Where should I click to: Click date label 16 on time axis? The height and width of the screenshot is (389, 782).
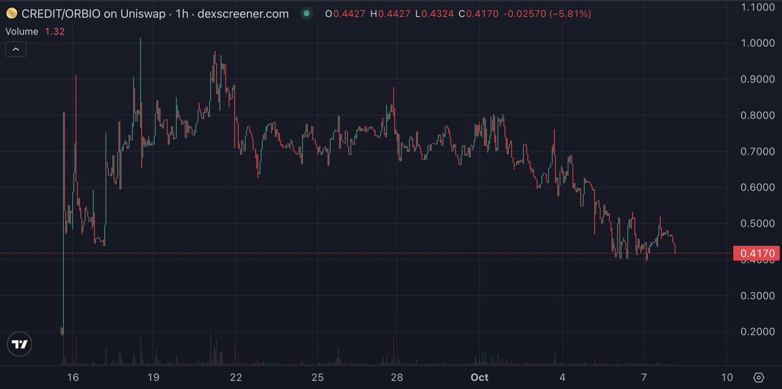point(72,377)
